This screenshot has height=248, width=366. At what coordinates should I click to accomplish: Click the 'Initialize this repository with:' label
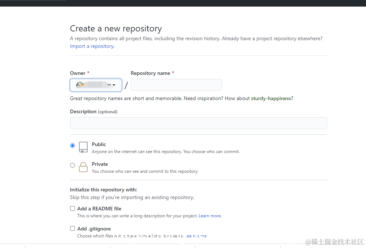click(103, 190)
